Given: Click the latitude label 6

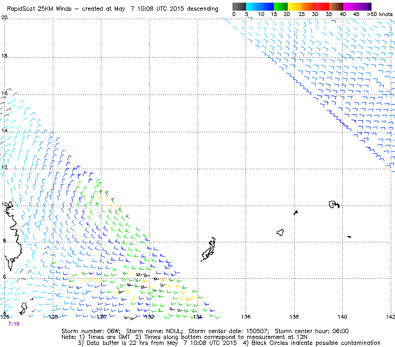Looking at the screenshot, I should (4, 277).
